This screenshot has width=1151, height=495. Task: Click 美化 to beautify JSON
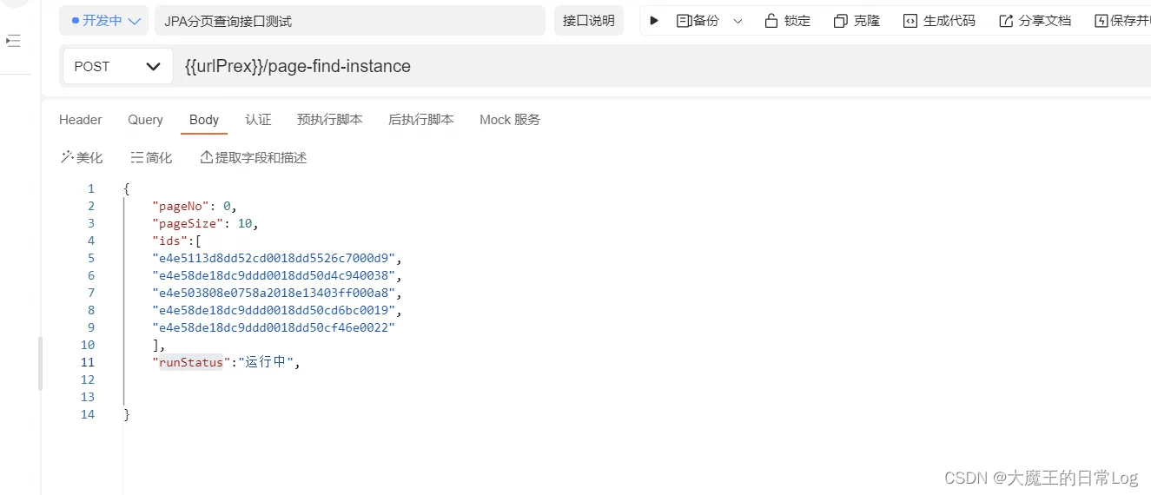tap(82, 157)
